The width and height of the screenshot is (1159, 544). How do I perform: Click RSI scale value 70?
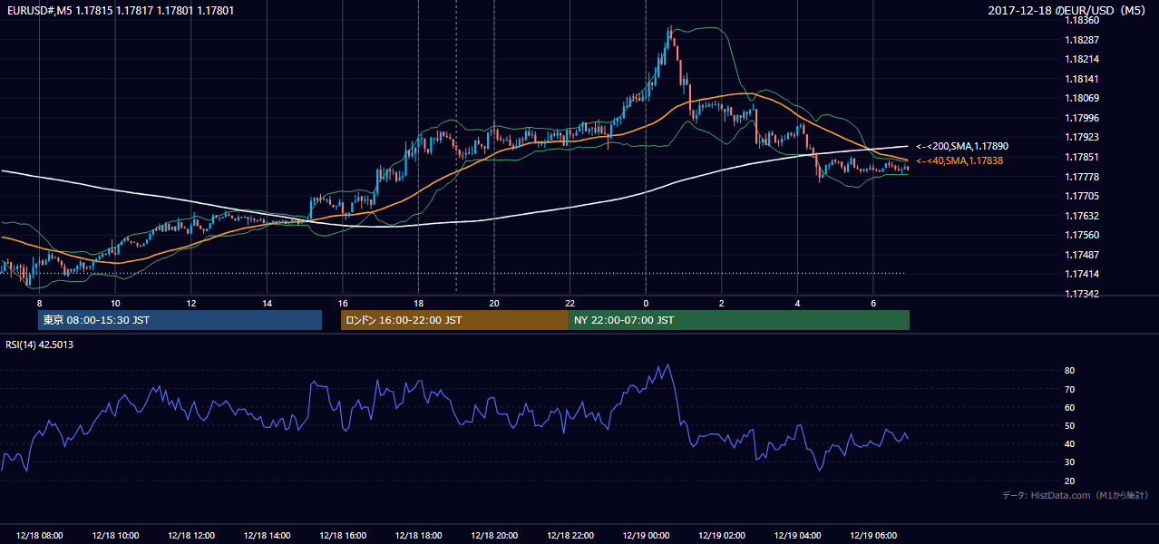point(1070,389)
